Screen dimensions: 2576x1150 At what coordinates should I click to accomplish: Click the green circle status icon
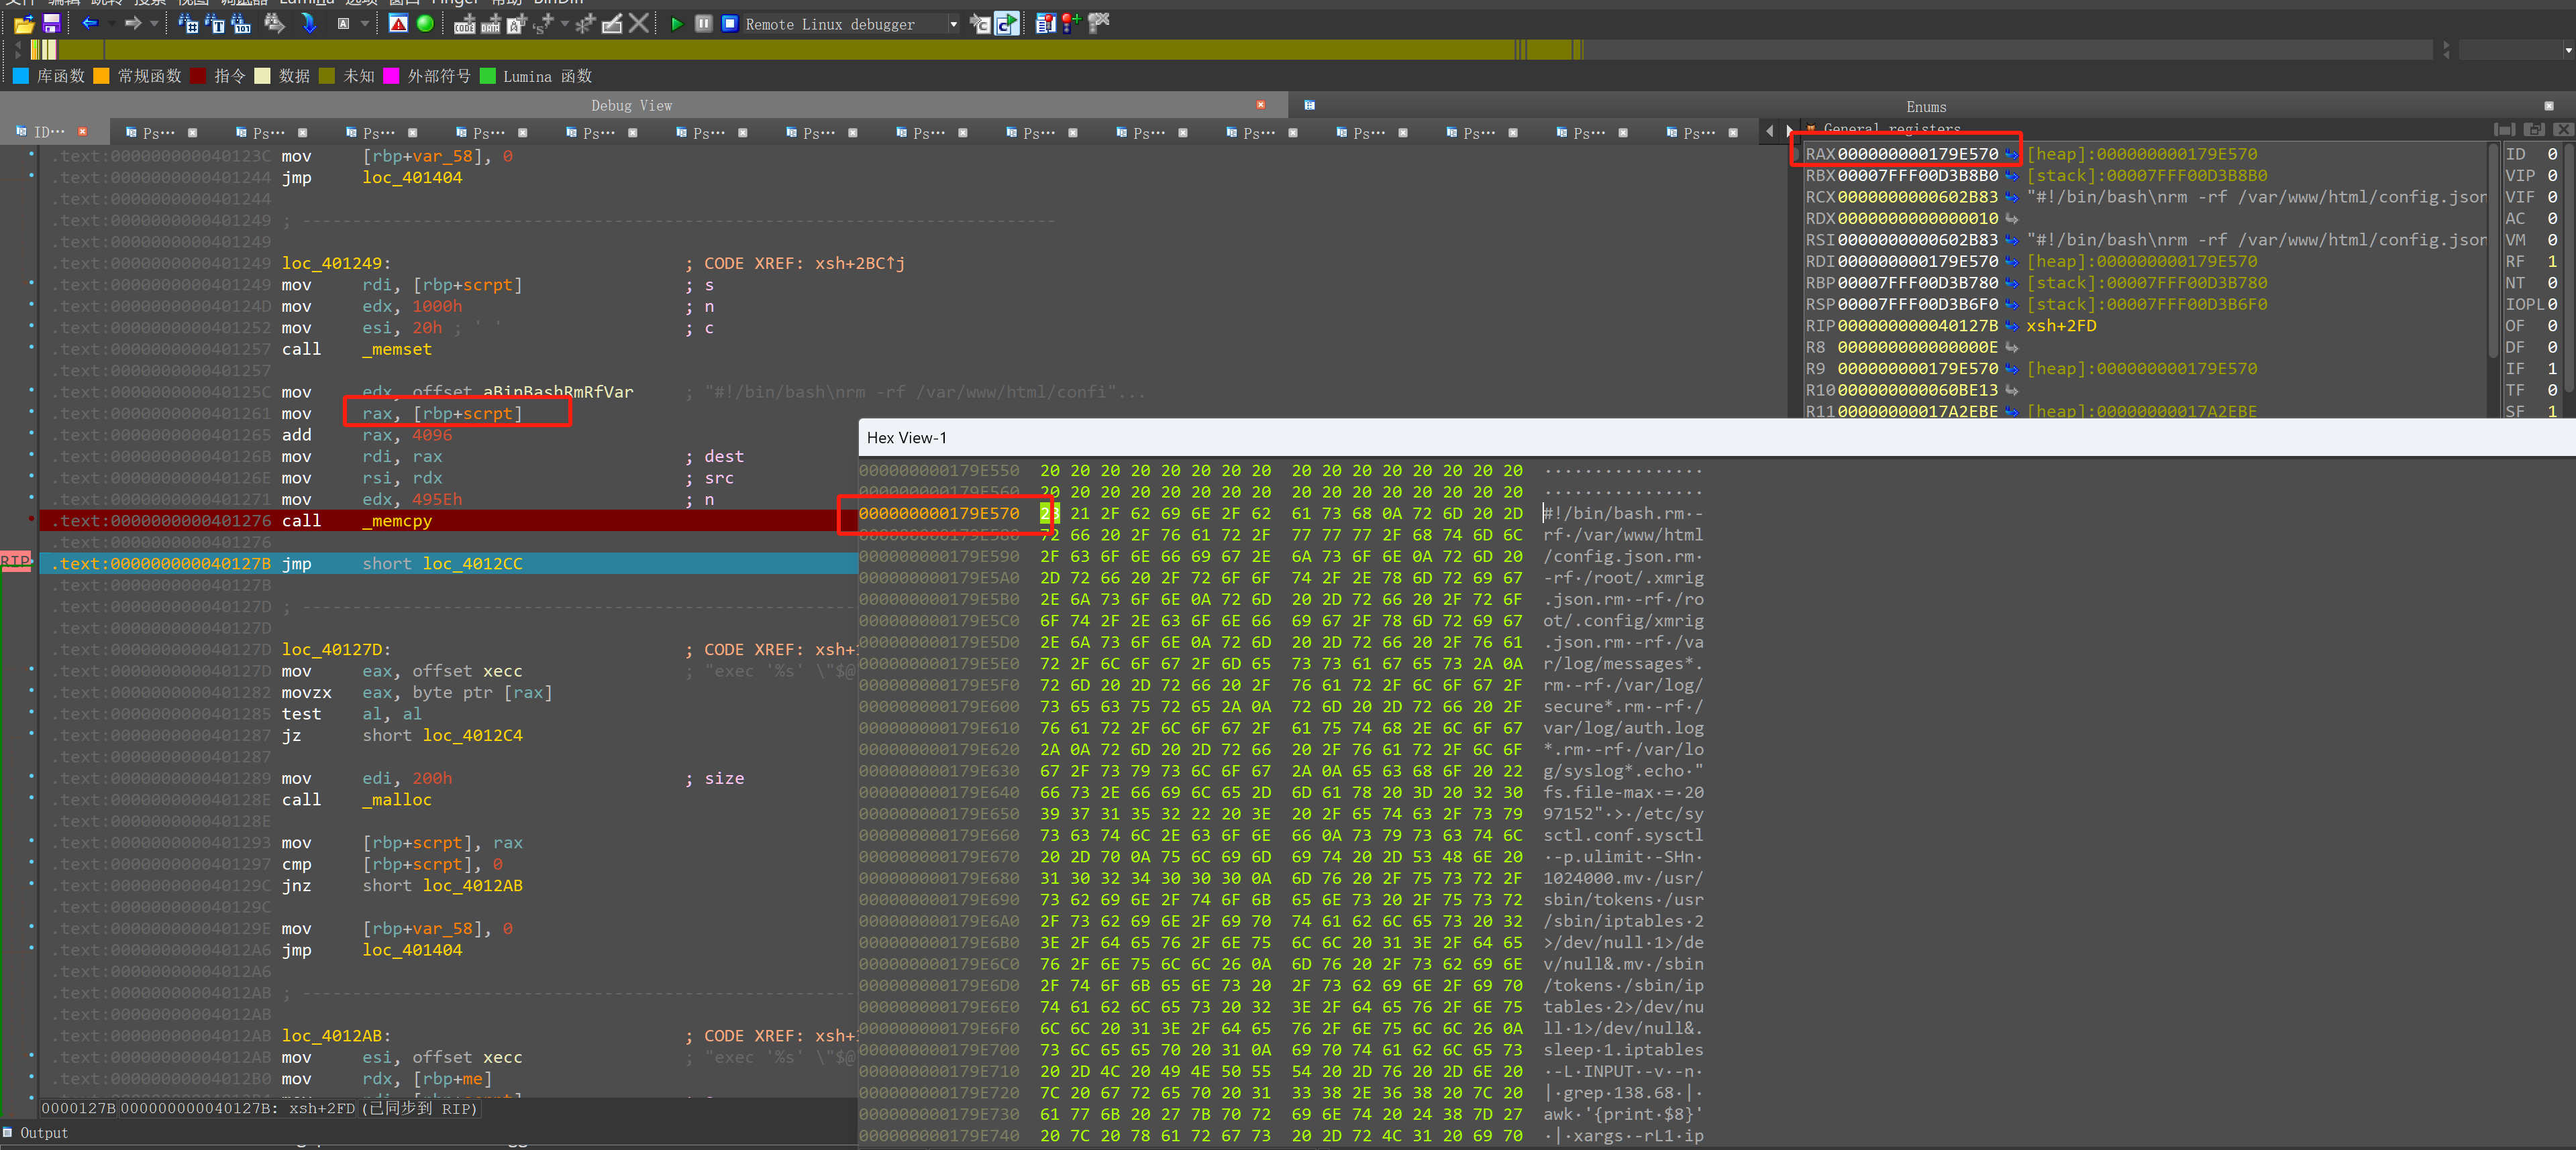(425, 23)
